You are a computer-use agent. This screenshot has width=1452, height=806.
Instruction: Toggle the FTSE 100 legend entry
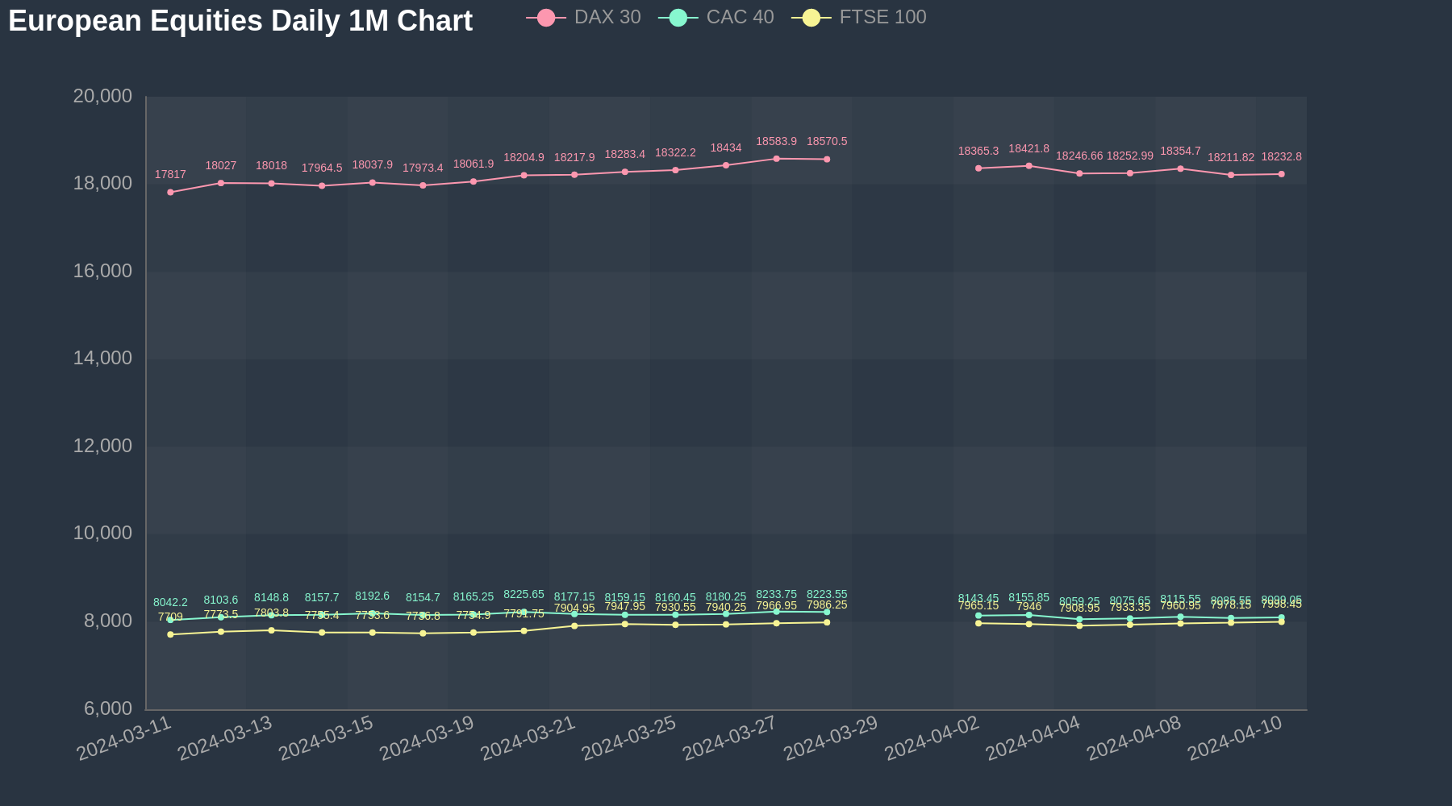(x=858, y=17)
